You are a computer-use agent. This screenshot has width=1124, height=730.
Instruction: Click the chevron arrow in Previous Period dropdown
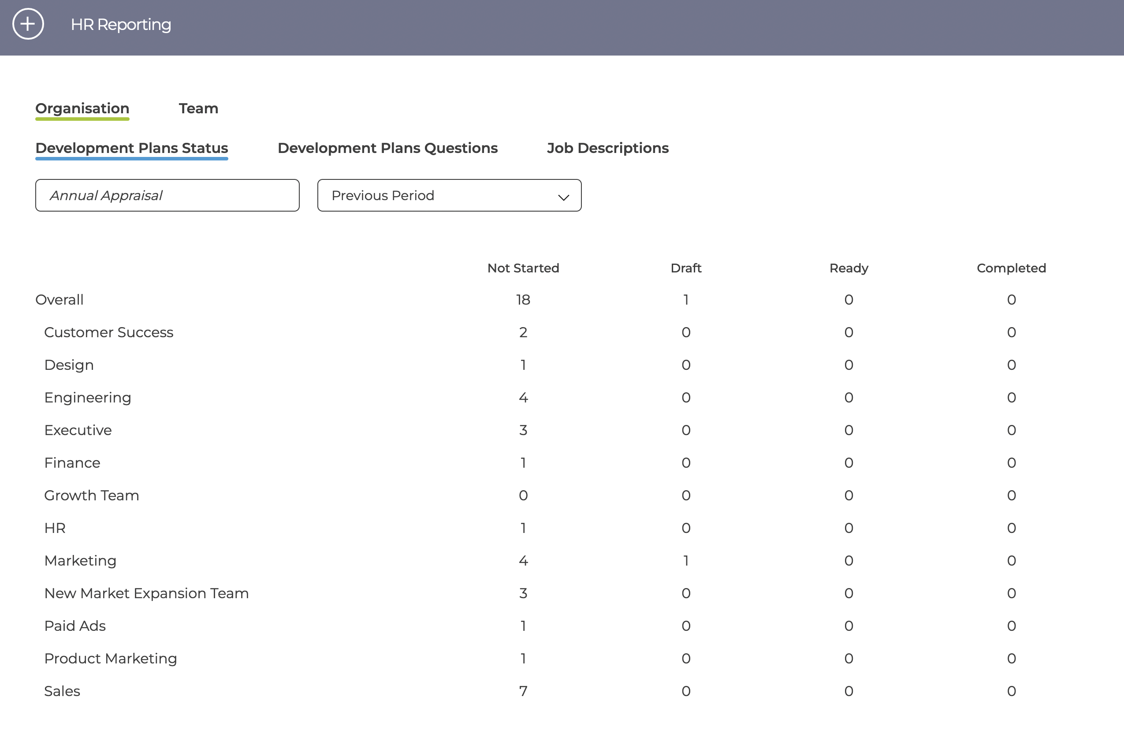[563, 197]
